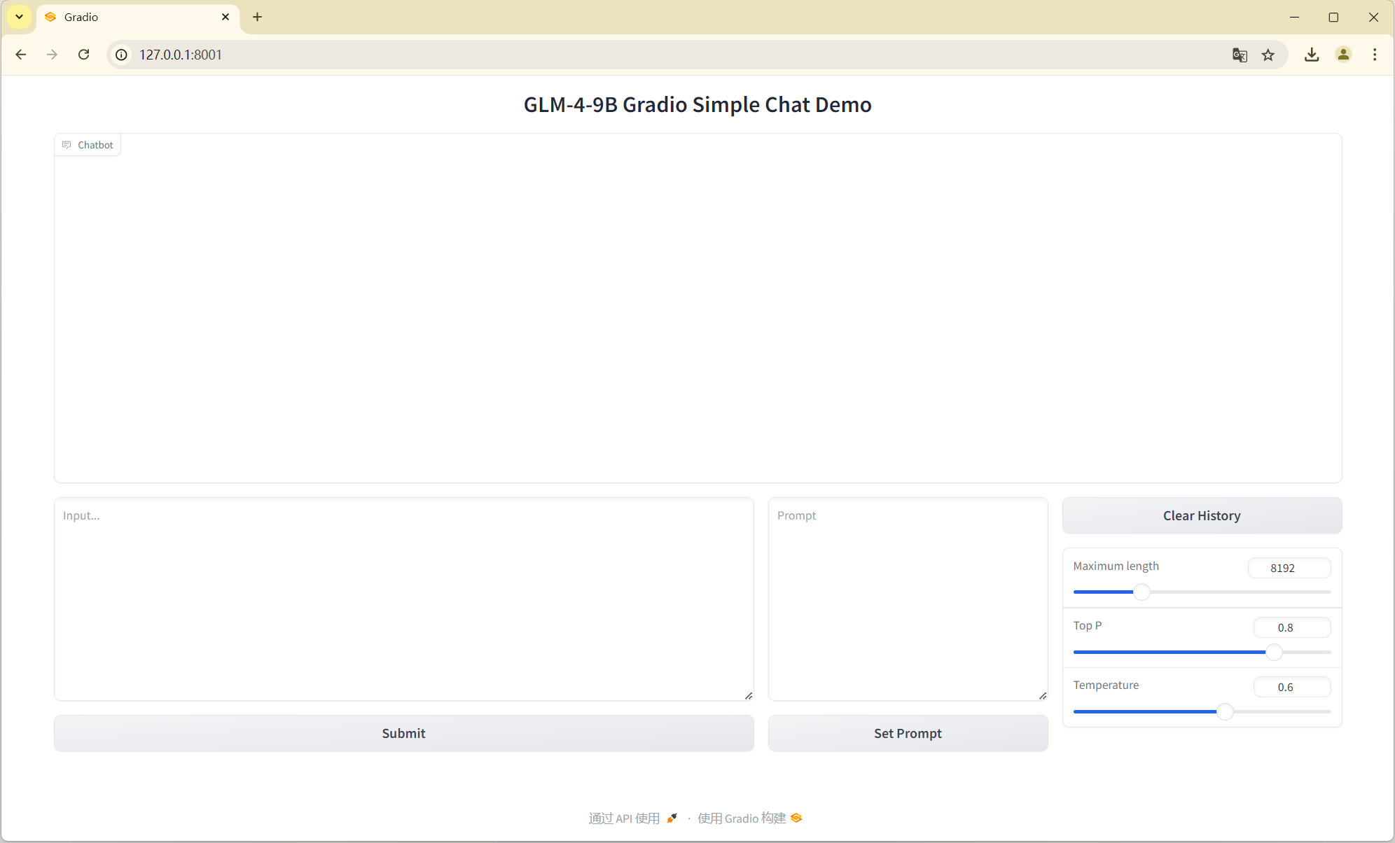Viewport: 1395px width, 843px height.
Task: Open a new browser tab
Action: (x=257, y=17)
